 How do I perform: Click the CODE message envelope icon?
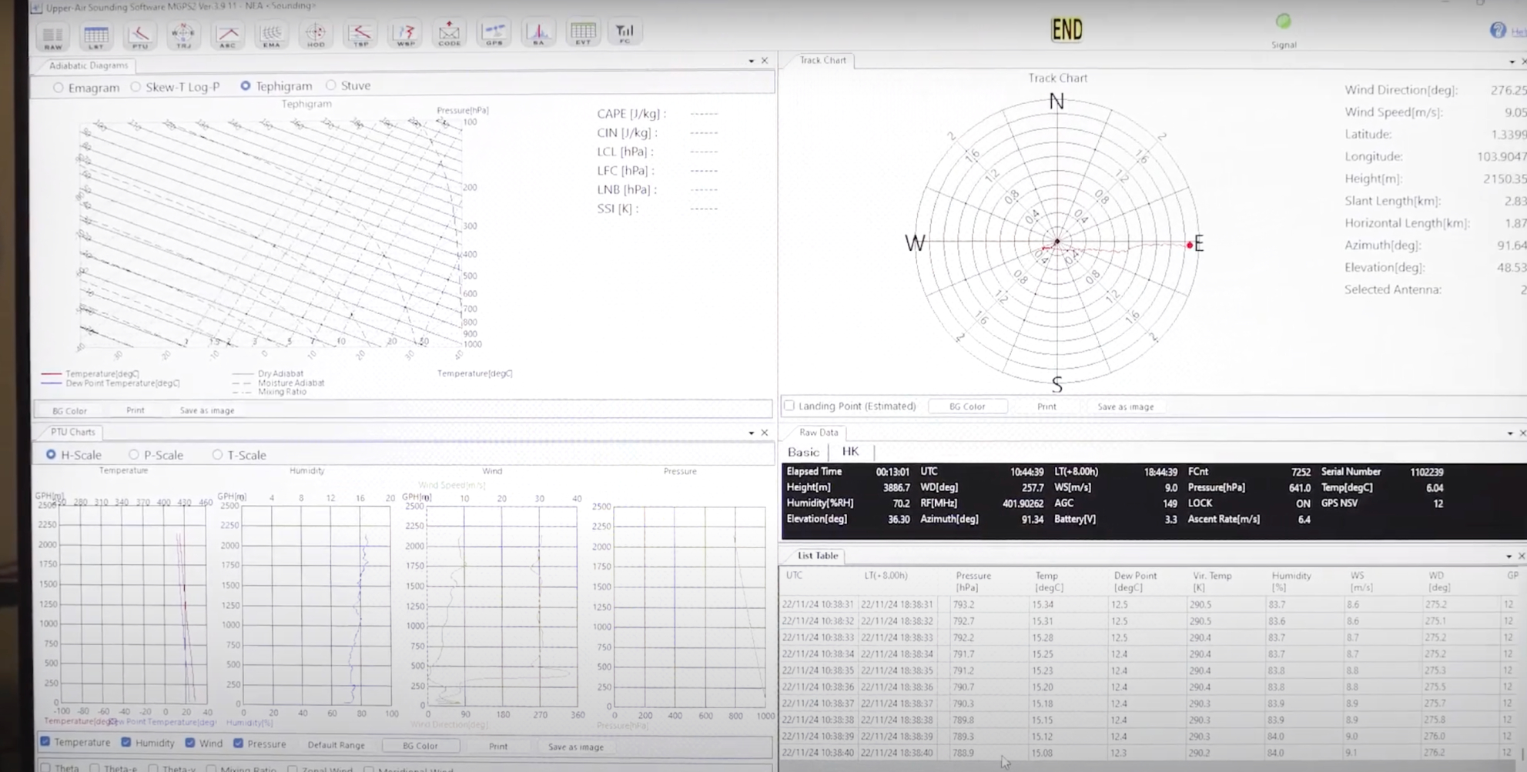(x=449, y=34)
